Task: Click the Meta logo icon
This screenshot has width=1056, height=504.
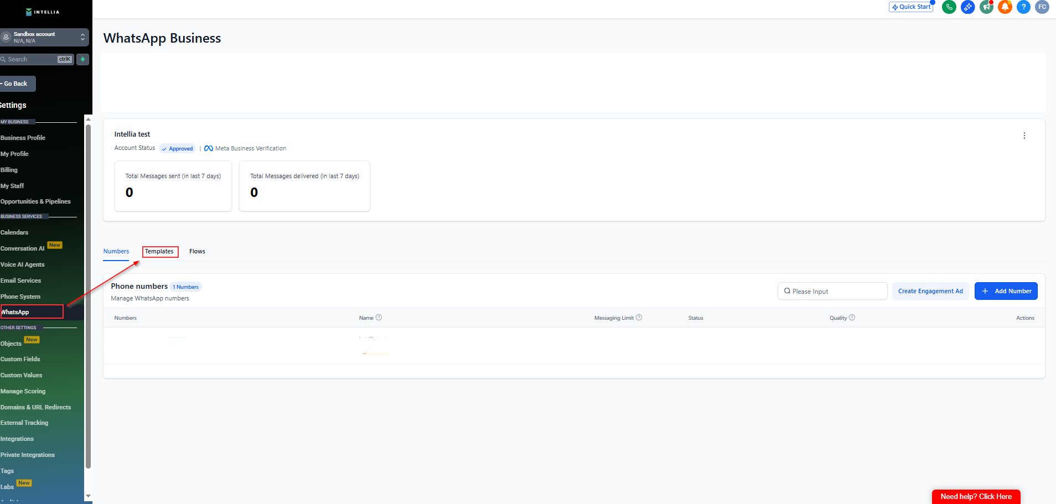Action: [209, 148]
